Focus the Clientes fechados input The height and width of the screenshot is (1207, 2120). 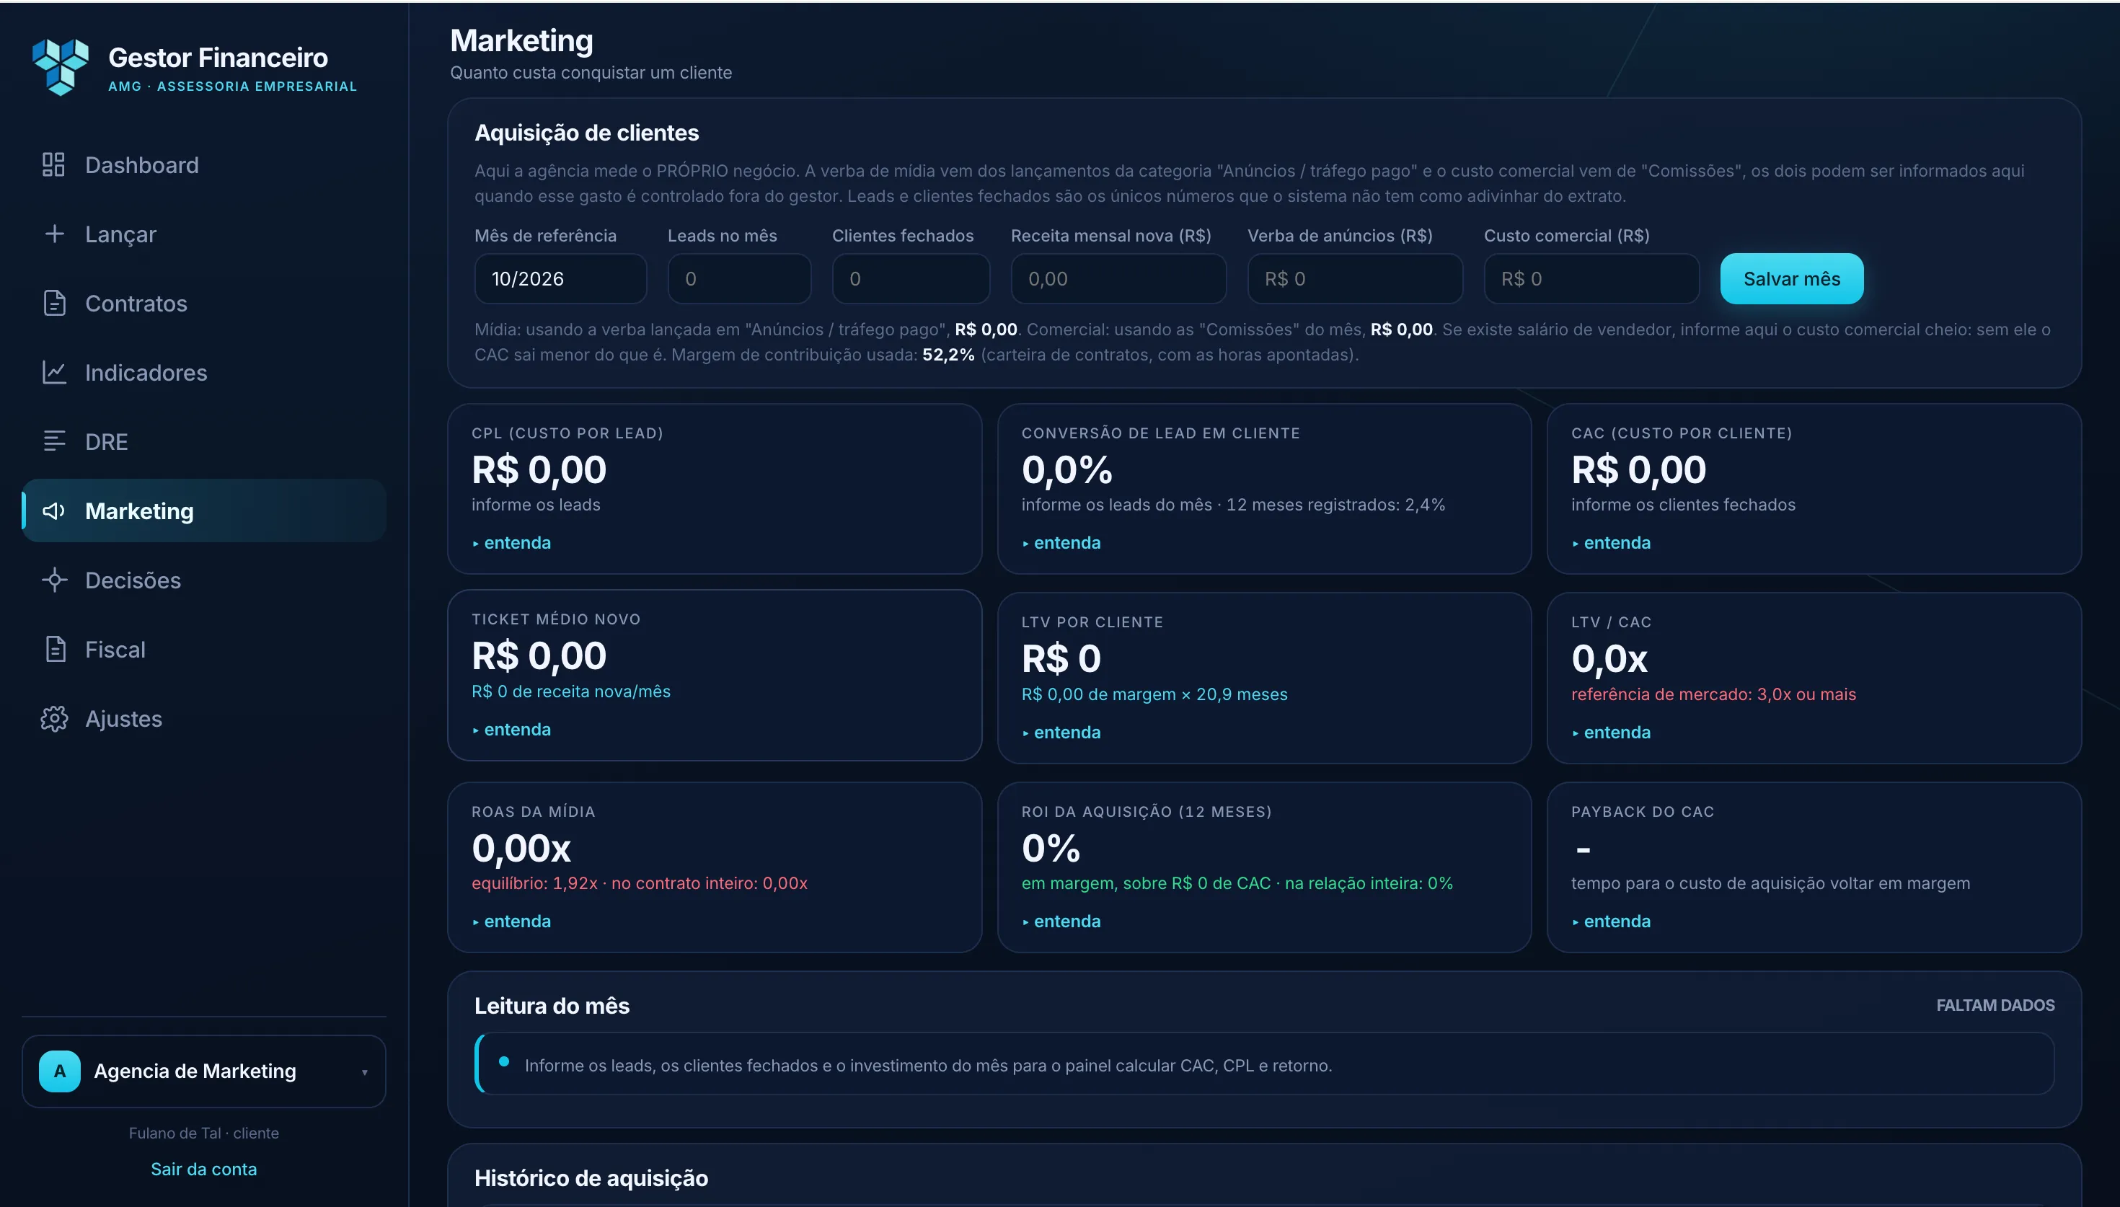(x=911, y=278)
